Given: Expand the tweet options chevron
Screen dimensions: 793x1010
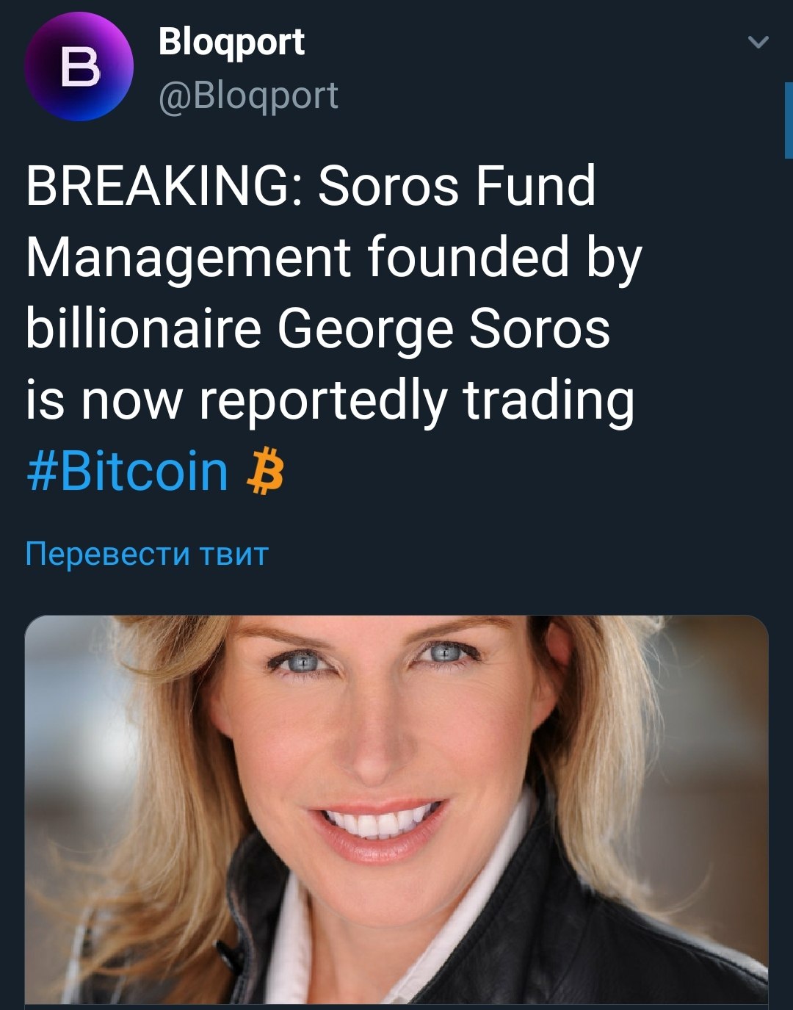Looking at the screenshot, I should click(x=757, y=43).
